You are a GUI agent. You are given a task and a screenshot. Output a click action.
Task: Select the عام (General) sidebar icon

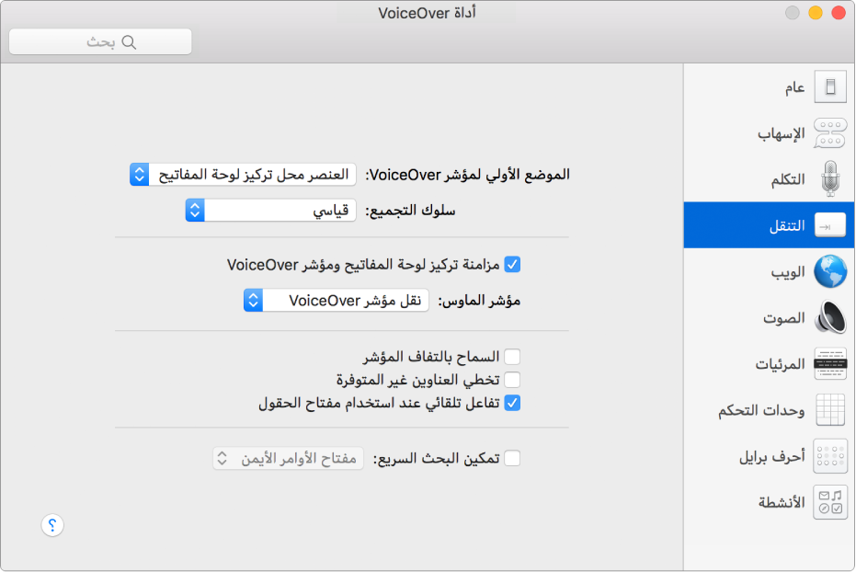[830, 86]
